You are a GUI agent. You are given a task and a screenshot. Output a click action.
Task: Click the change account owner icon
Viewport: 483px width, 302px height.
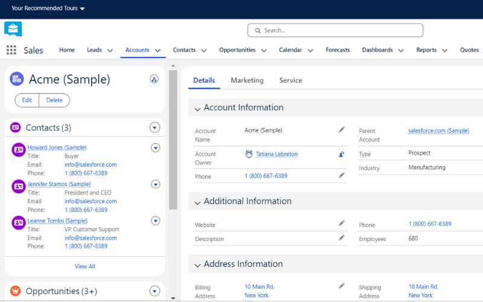point(341,154)
